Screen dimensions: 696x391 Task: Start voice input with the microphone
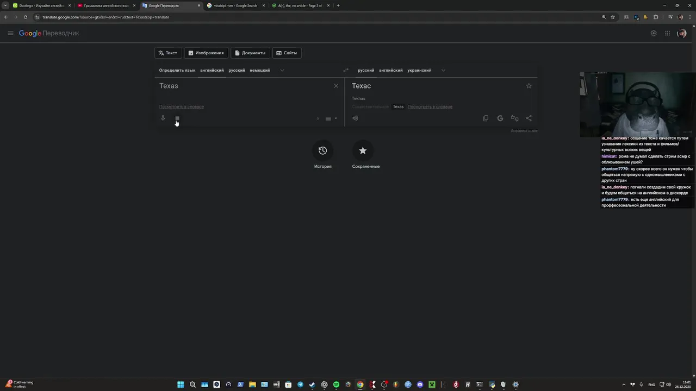coord(163,118)
